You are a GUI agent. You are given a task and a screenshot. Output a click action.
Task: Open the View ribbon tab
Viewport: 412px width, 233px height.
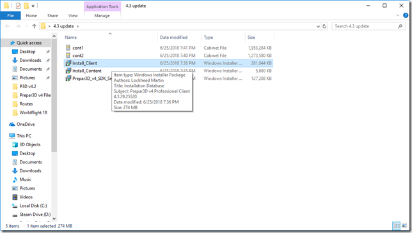point(73,16)
